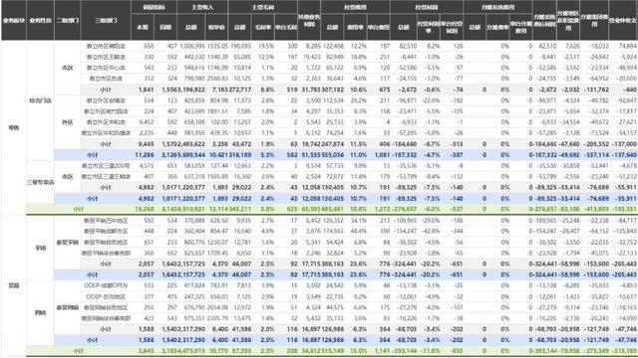Click the subtotal value 272,717
Screen dimensions: 638x358
pos(240,89)
